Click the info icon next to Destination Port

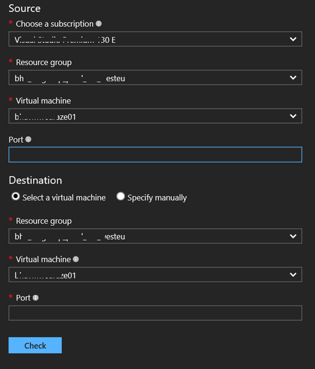click(x=36, y=297)
